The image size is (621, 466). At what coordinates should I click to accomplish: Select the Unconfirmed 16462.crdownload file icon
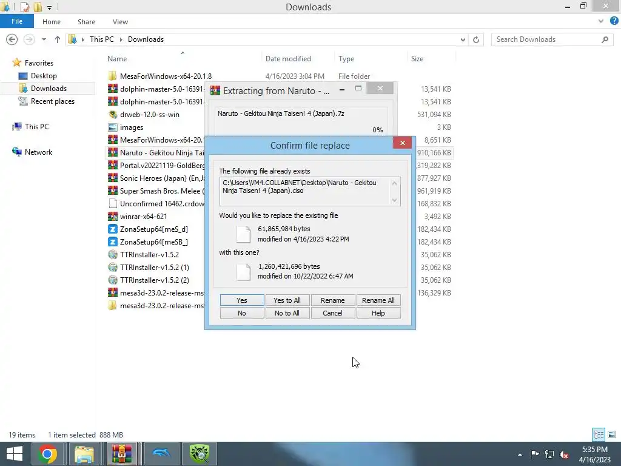pyautogui.click(x=112, y=204)
